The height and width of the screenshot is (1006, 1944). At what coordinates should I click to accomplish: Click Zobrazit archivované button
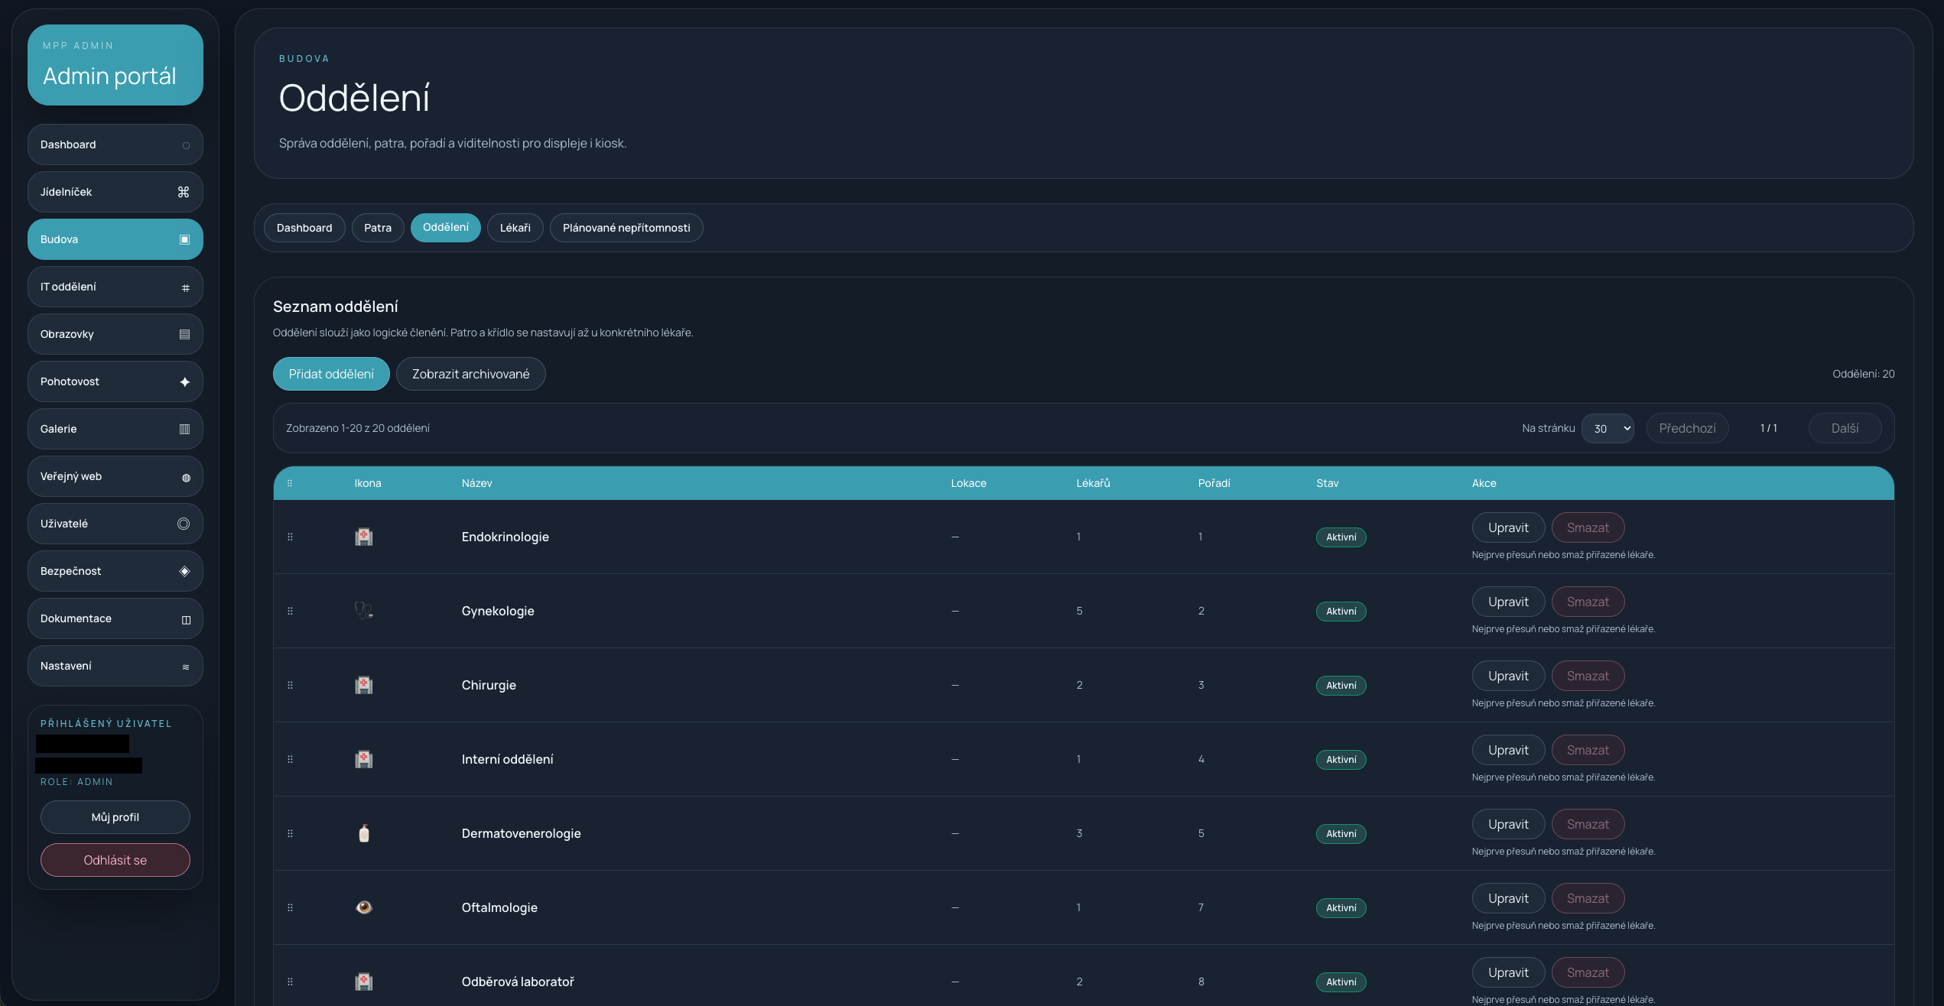[471, 374]
